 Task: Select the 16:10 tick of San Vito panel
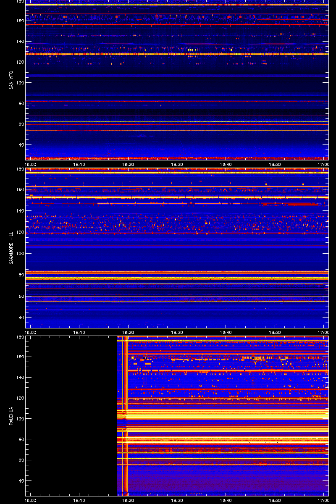[x=79, y=164]
